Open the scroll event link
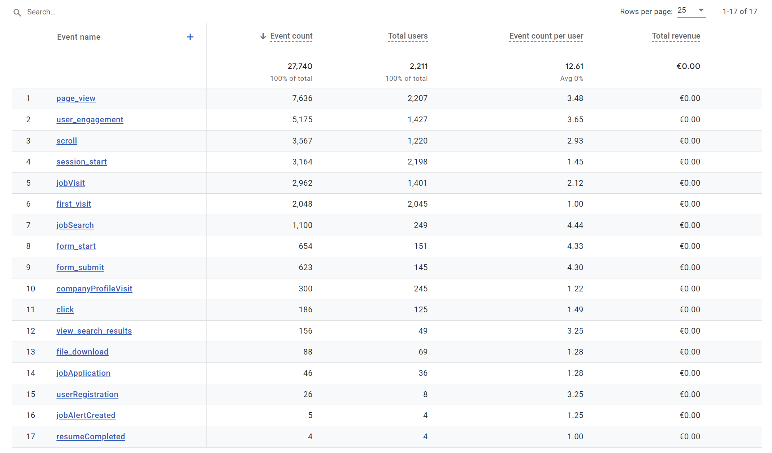This screenshot has height=453, width=772. 67,141
